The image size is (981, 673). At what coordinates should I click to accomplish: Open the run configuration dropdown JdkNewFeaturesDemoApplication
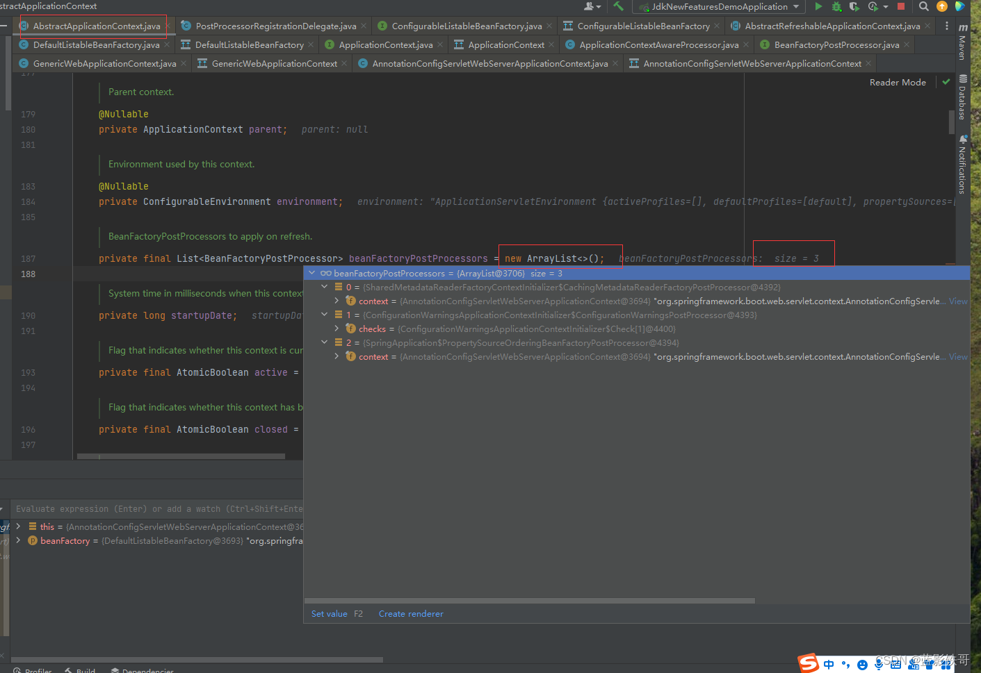718,6
